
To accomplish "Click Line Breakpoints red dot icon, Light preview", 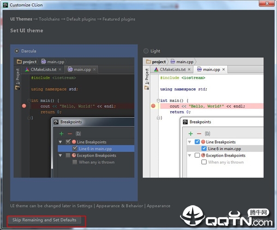I will [203, 142].
